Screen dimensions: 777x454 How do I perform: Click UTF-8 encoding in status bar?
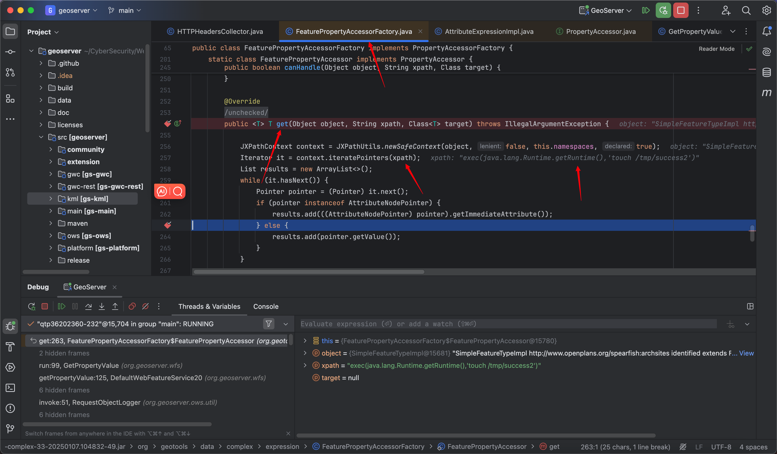click(x=721, y=447)
